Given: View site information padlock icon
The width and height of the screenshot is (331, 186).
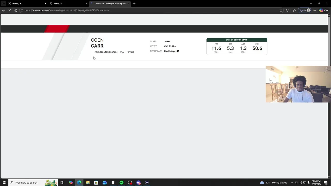Looking at the screenshot, I should (x=22, y=10).
